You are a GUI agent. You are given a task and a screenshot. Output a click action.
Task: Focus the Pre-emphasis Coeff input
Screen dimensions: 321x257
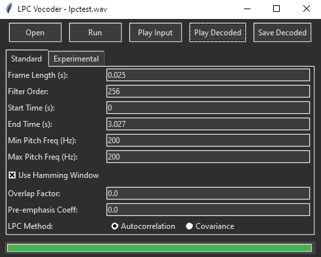tap(208, 210)
